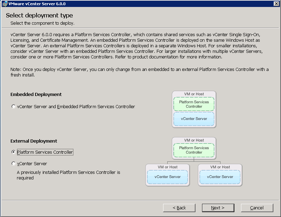This screenshot has height=217, width=281.
Task: Select the external vCenter Server radio option
Action: (x=14, y=163)
